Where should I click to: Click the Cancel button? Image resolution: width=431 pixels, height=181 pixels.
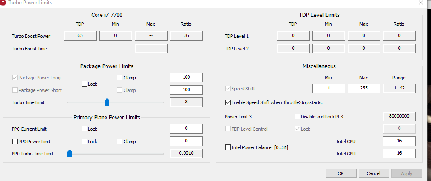click(x=374, y=173)
